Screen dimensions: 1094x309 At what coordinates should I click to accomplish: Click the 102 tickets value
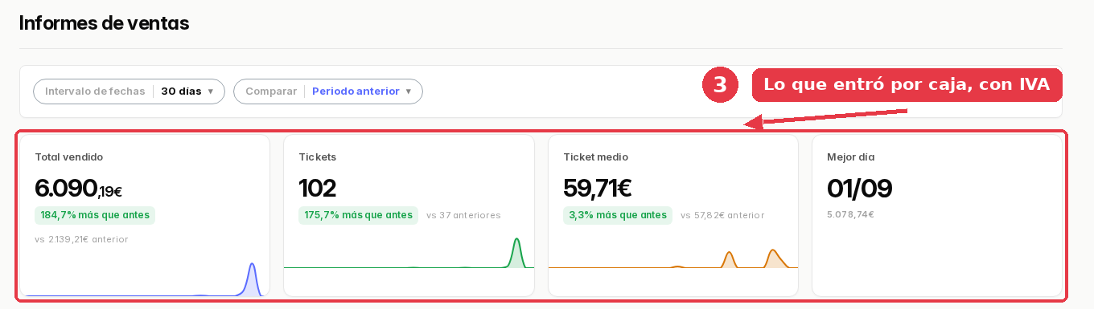click(317, 189)
